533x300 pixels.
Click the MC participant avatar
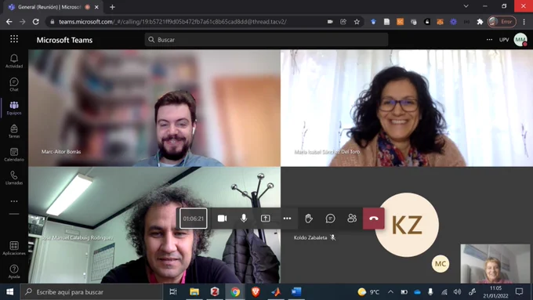441,264
